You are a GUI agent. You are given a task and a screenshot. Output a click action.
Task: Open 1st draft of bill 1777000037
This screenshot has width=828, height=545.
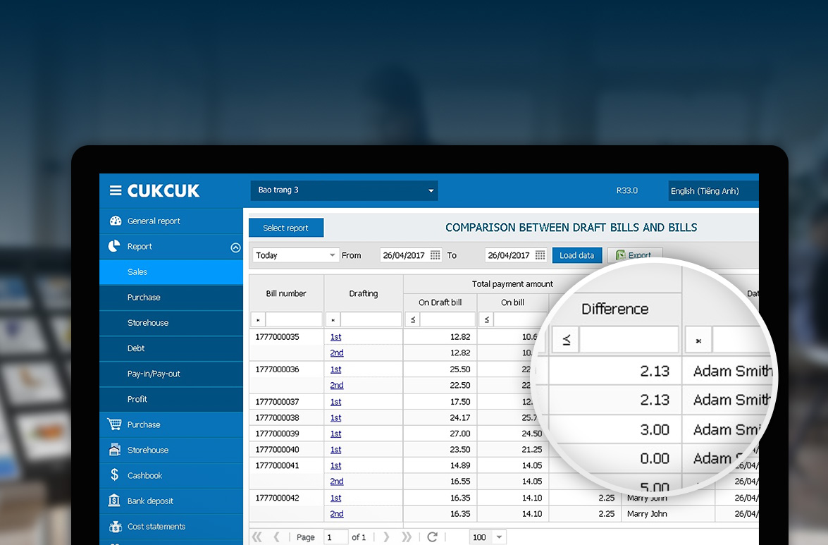(336, 401)
